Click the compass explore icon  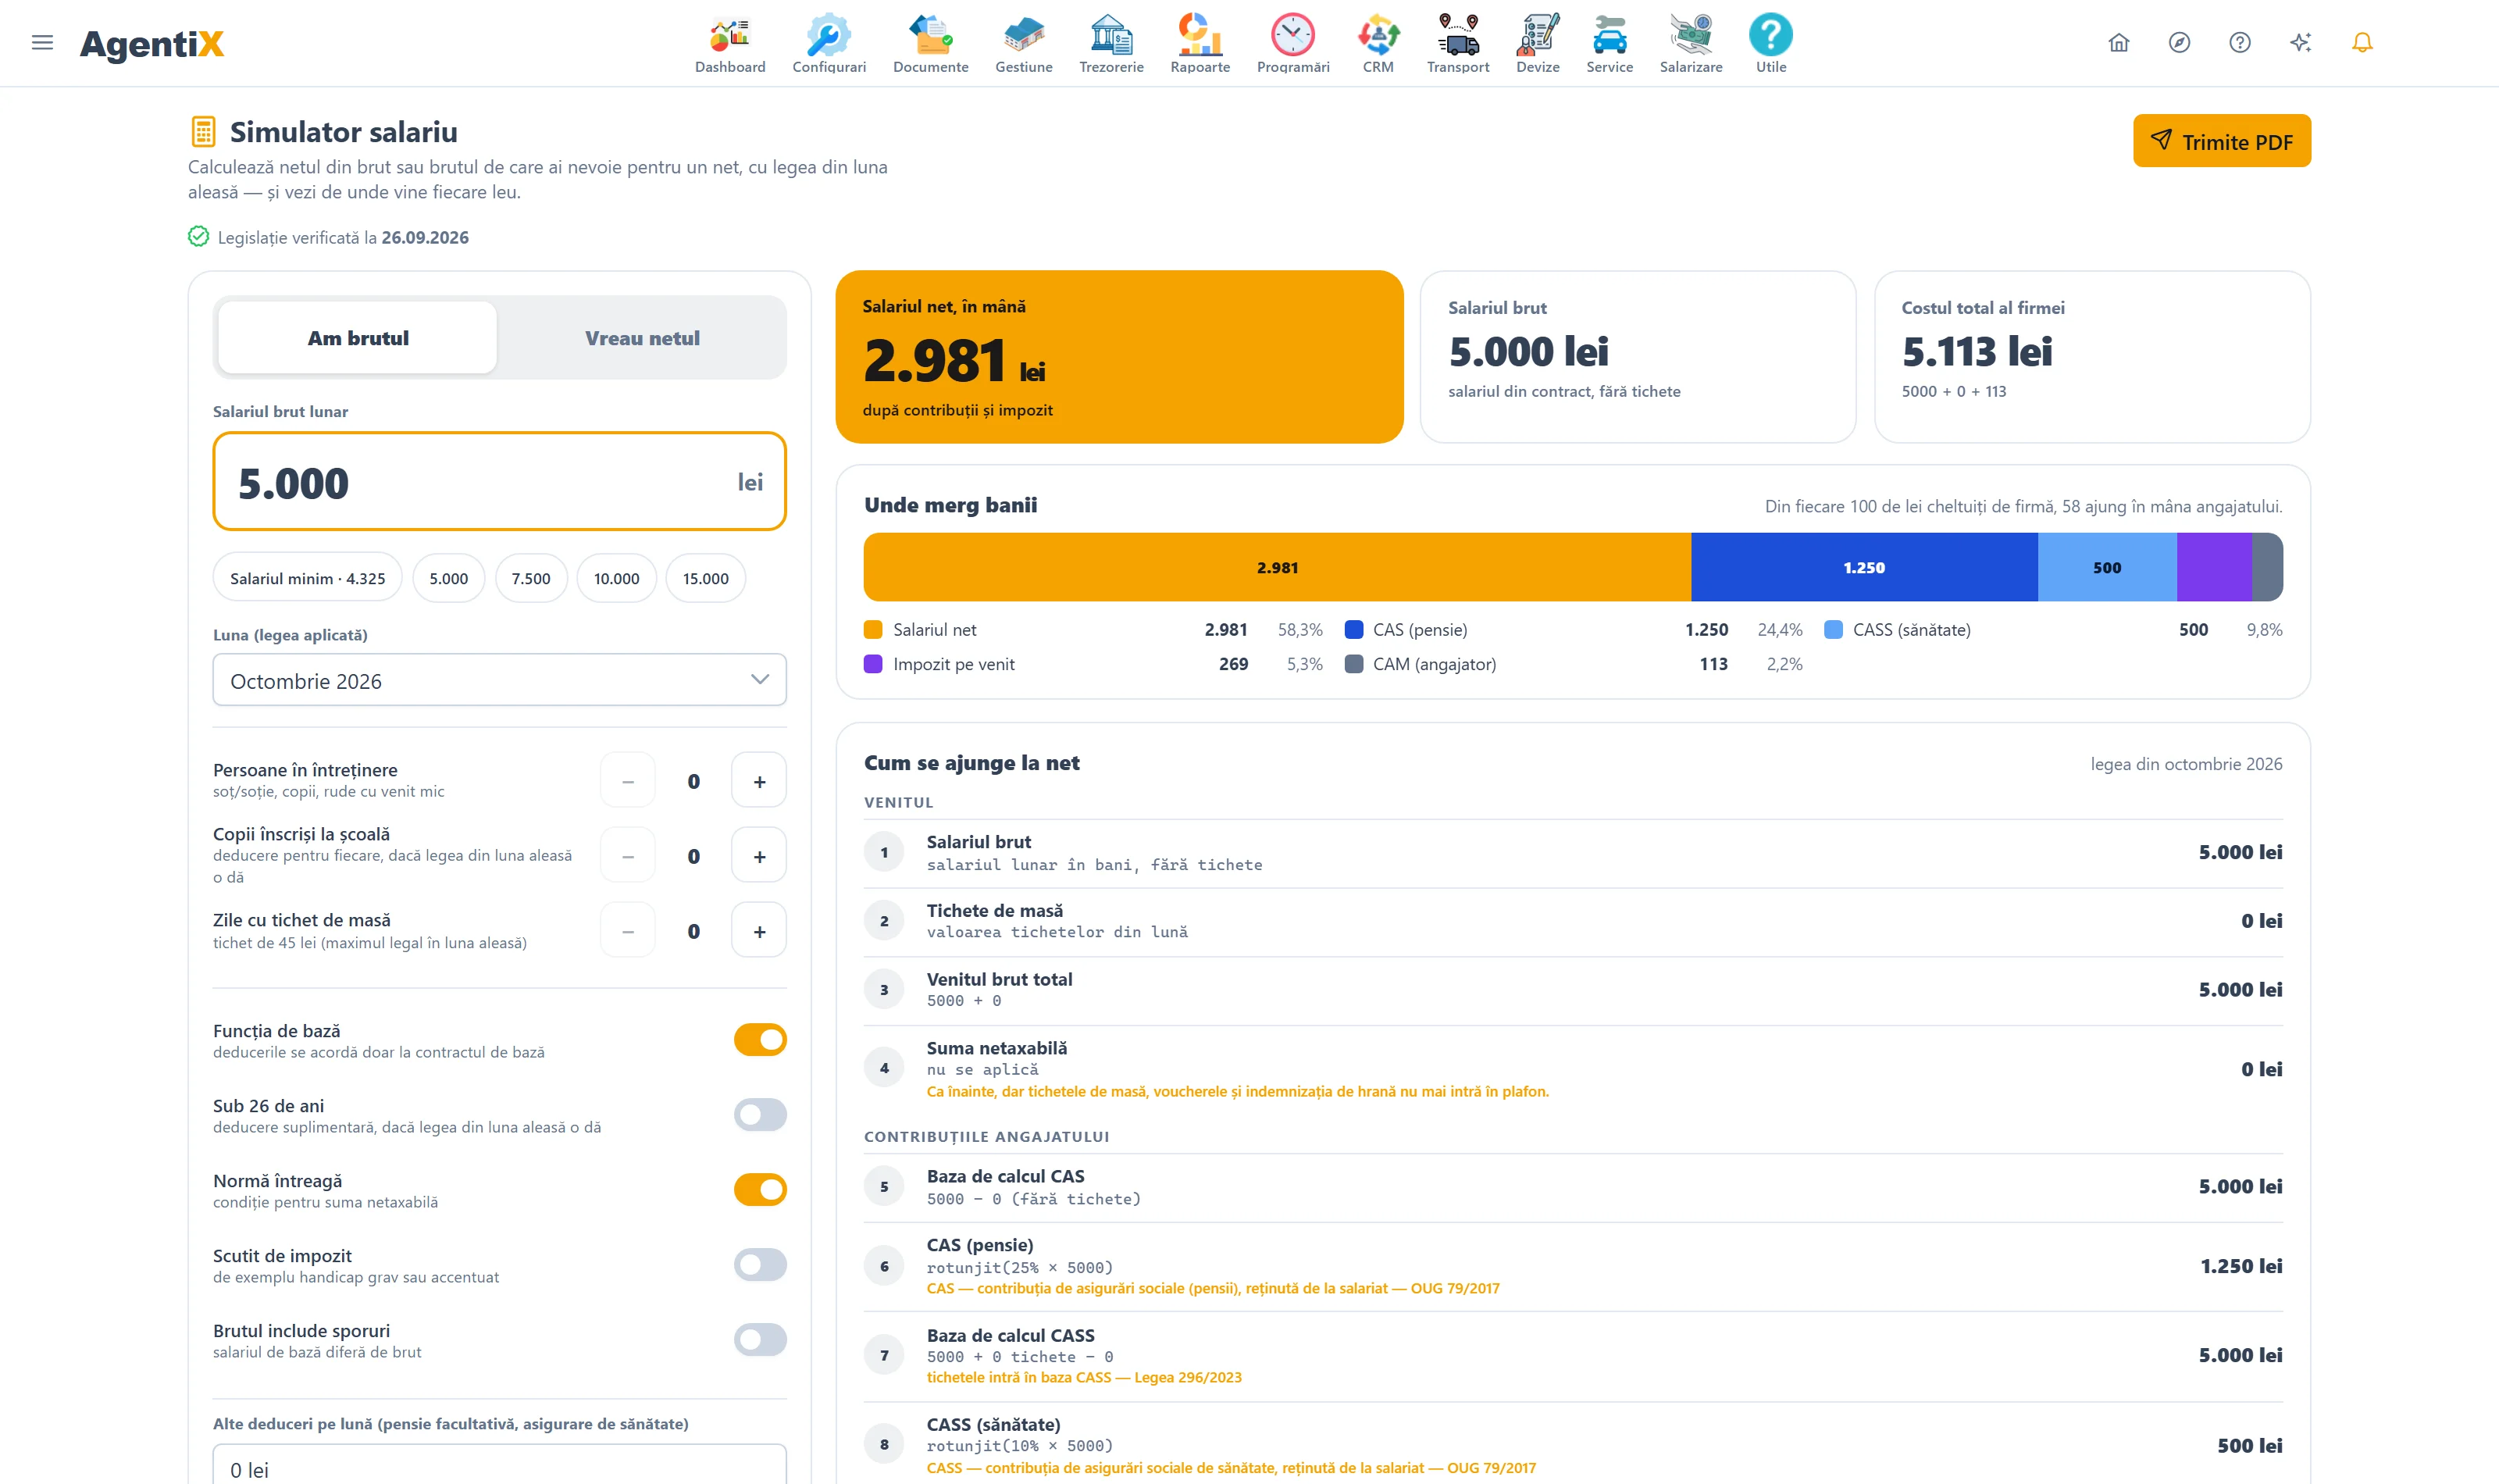point(2179,42)
